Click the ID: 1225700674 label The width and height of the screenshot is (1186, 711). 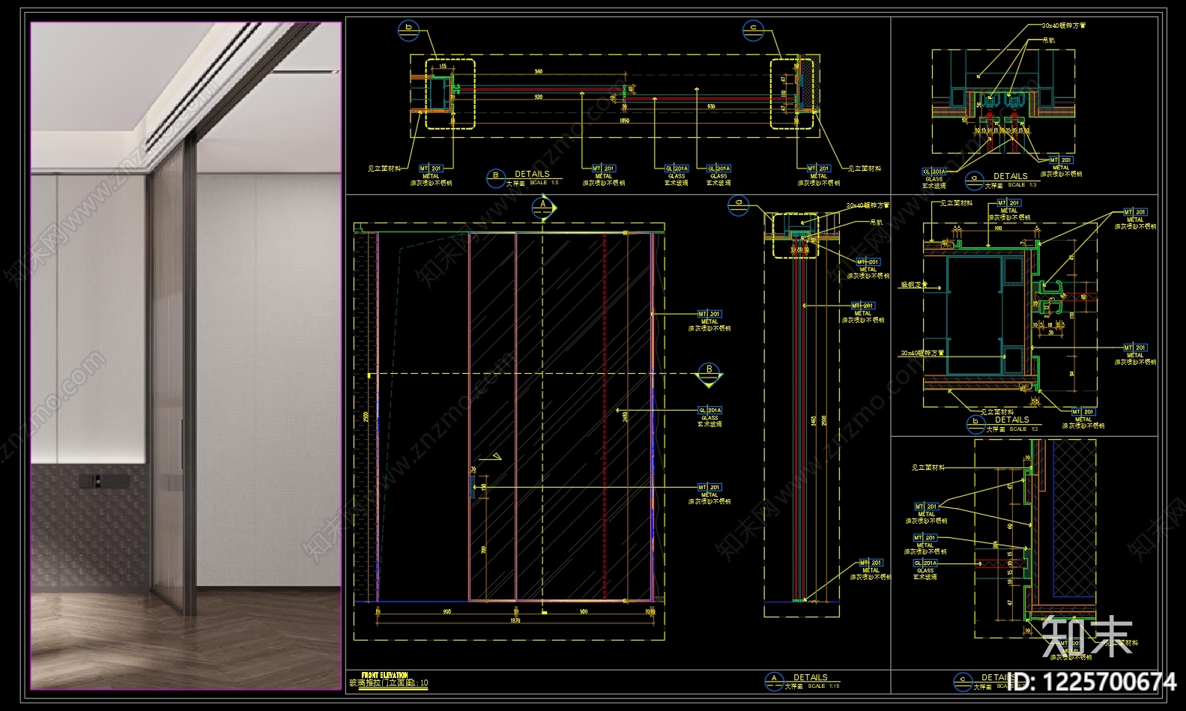coord(1093,681)
